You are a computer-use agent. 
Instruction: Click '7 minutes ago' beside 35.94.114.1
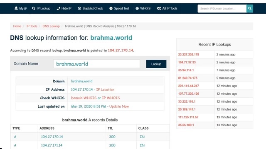point(226,70)
